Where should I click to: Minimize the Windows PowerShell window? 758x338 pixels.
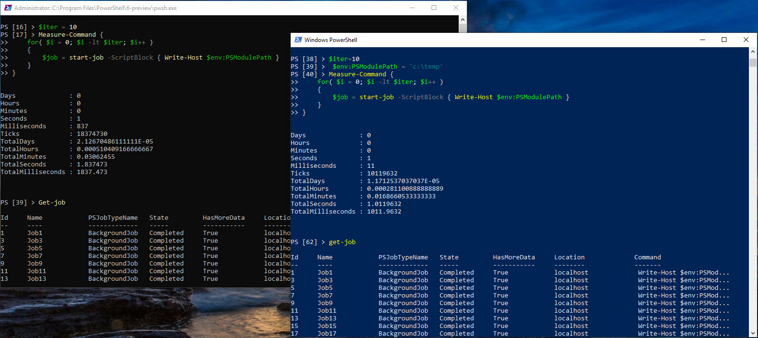coord(703,40)
